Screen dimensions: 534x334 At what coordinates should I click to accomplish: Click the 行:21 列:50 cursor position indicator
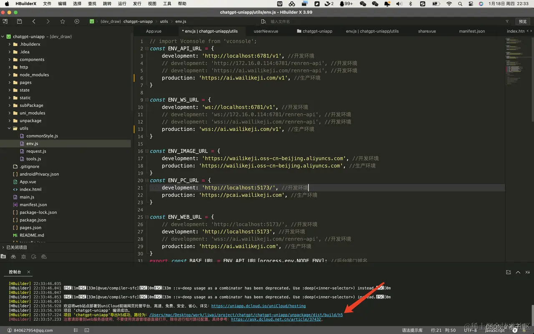click(443, 330)
